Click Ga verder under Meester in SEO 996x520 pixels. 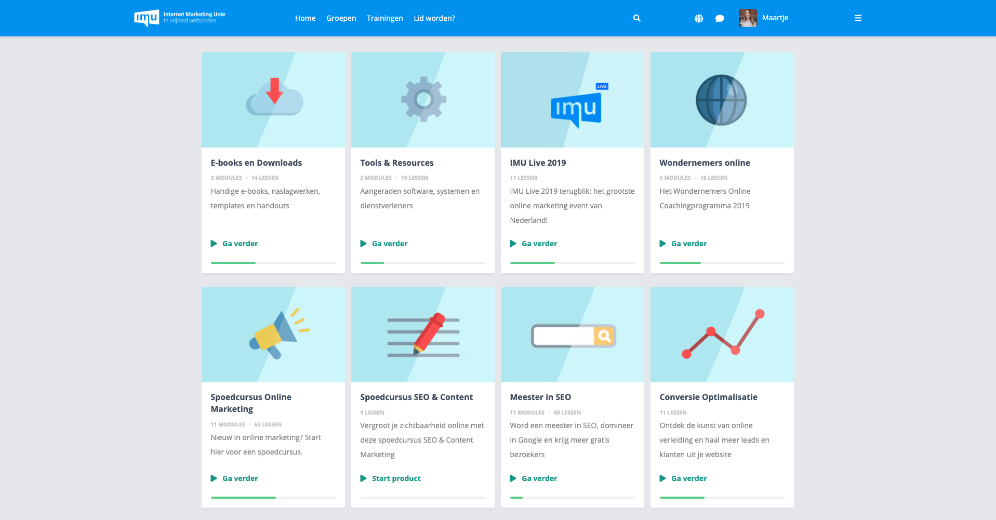point(539,478)
